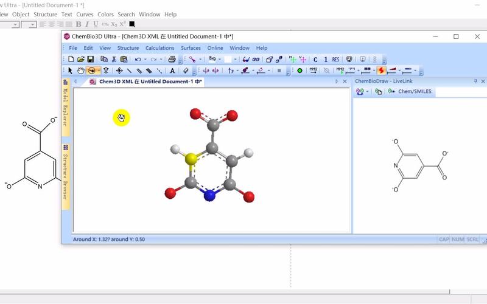Activate the hand Translate tool
Screen dimensions: 487x304
click(x=80, y=71)
